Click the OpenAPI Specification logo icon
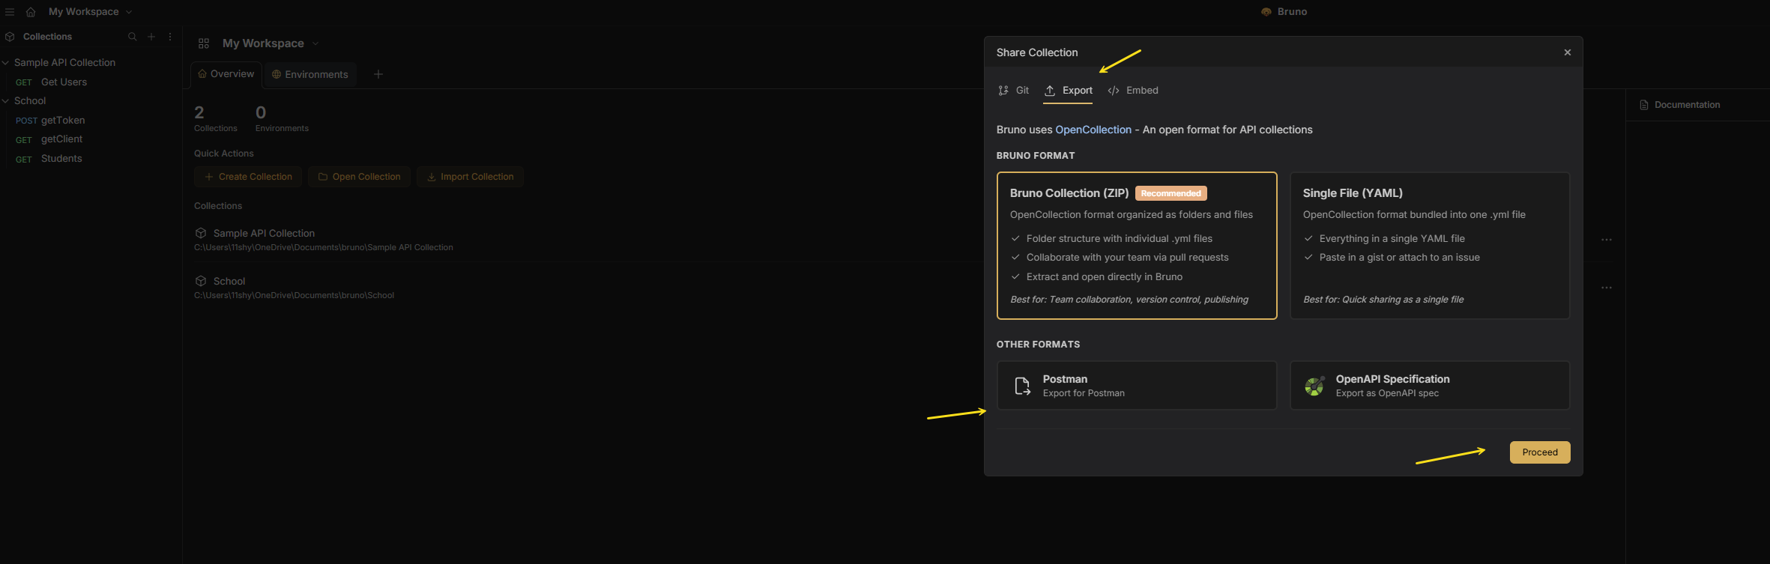The width and height of the screenshot is (1770, 564). pyautogui.click(x=1315, y=386)
